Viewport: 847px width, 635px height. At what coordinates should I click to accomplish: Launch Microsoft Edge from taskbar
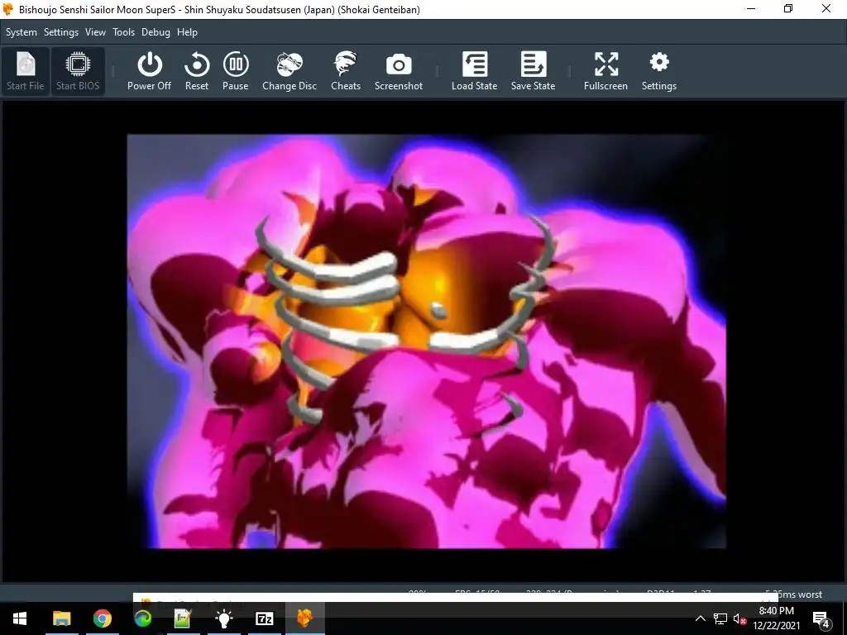[x=142, y=618]
